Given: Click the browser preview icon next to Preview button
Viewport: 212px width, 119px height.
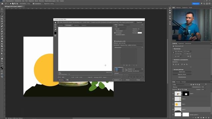Looking at the screenshot, I should point(67,80).
